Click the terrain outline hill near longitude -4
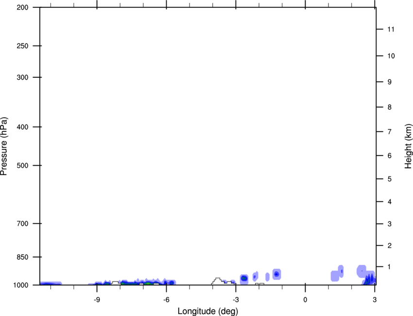The height and width of the screenshot is (316, 413). pyautogui.click(x=218, y=281)
